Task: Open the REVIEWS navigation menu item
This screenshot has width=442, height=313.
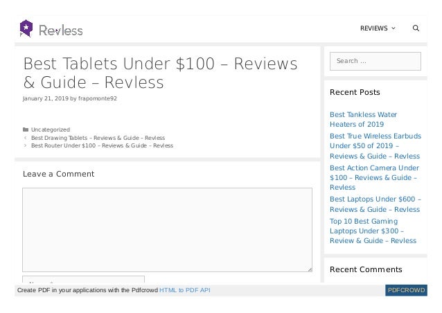Action: tap(374, 28)
